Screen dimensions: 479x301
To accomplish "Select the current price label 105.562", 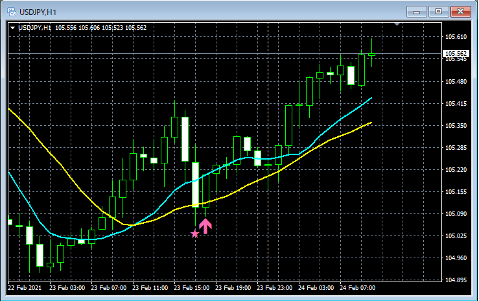I will coord(456,53).
